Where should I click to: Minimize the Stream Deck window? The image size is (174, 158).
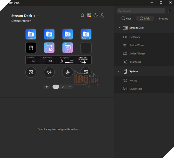click(152, 2)
